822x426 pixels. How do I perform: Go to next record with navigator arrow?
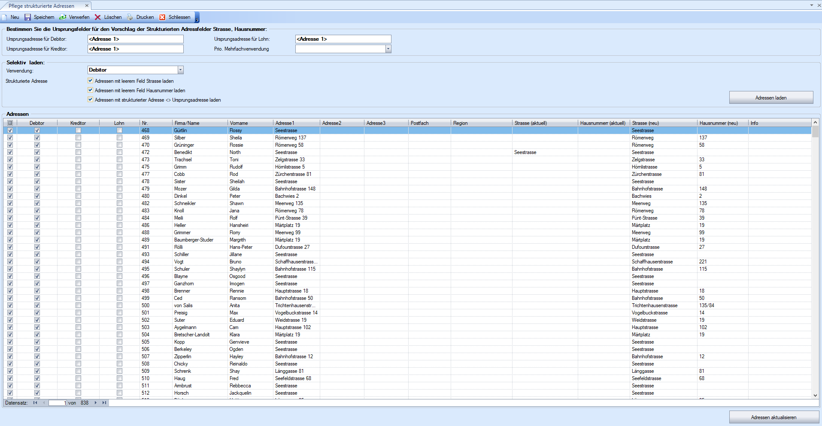click(x=96, y=403)
